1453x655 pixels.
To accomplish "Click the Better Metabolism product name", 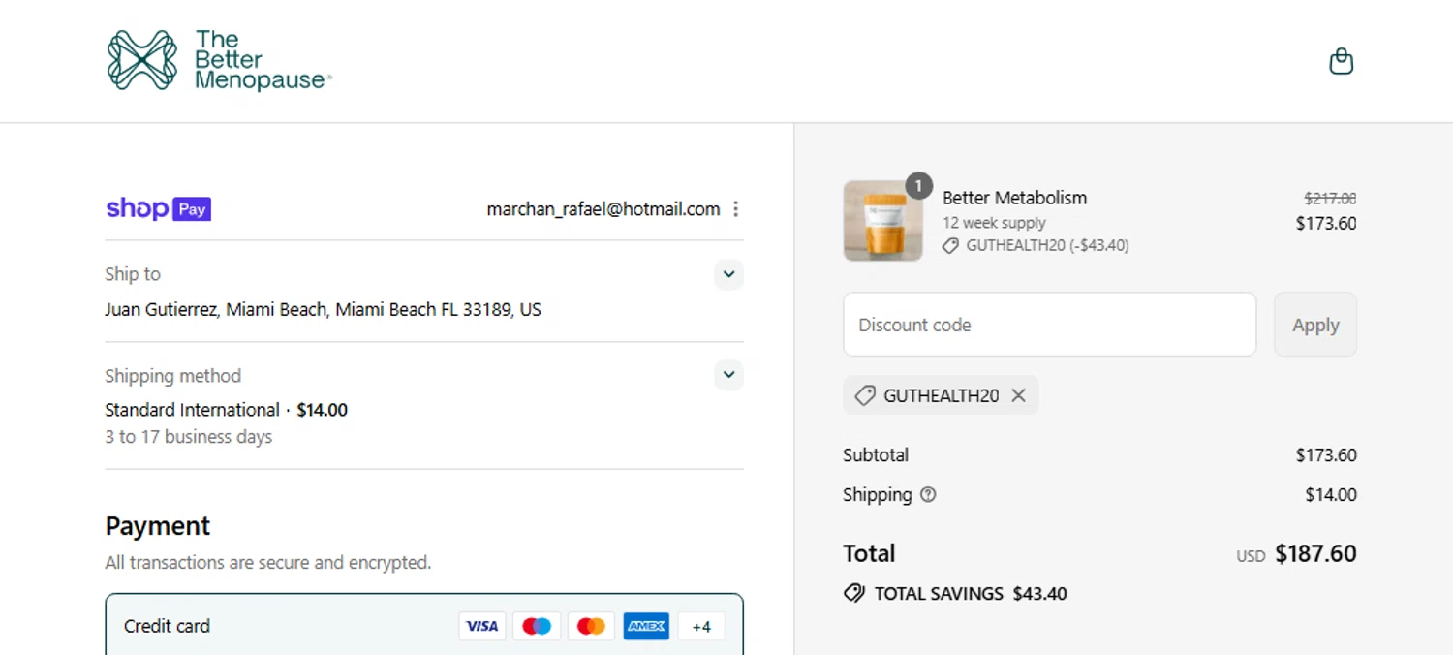I will tap(1015, 198).
